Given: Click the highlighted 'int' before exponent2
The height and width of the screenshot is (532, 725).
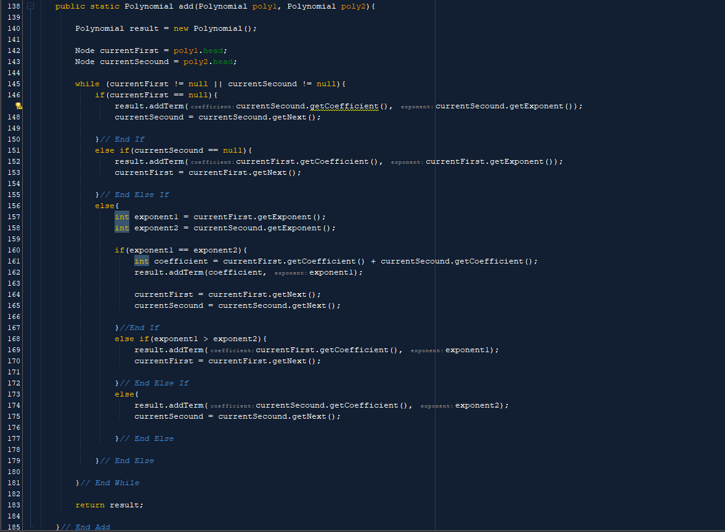Looking at the screenshot, I should click(x=122, y=228).
